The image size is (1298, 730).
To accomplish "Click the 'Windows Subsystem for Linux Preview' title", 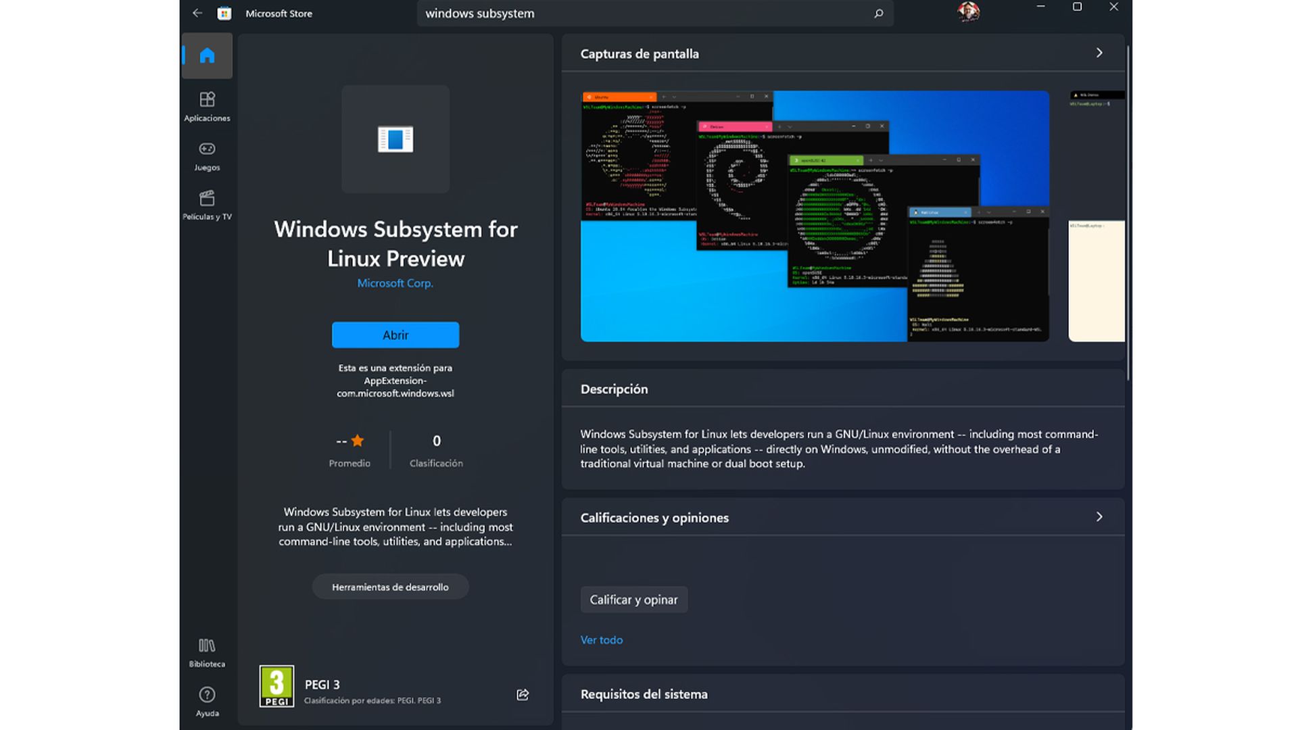I will [395, 244].
